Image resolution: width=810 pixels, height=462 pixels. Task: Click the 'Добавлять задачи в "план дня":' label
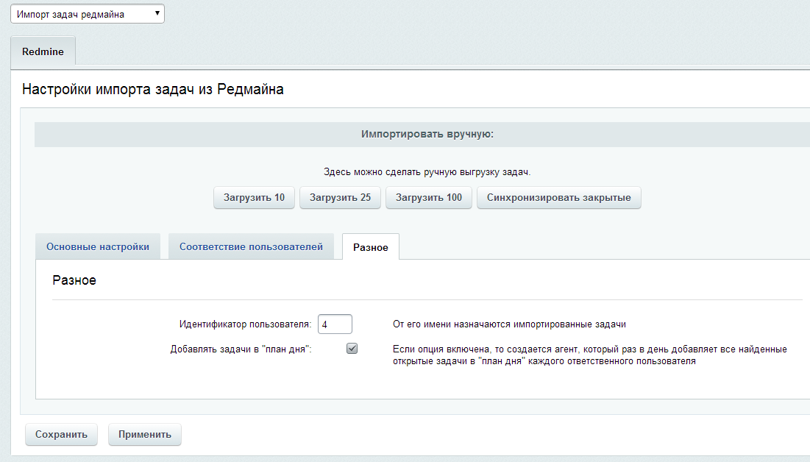click(241, 349)
